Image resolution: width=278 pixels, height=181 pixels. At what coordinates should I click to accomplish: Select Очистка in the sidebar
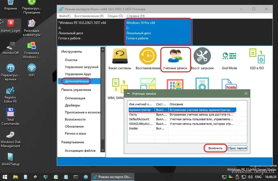71,60
